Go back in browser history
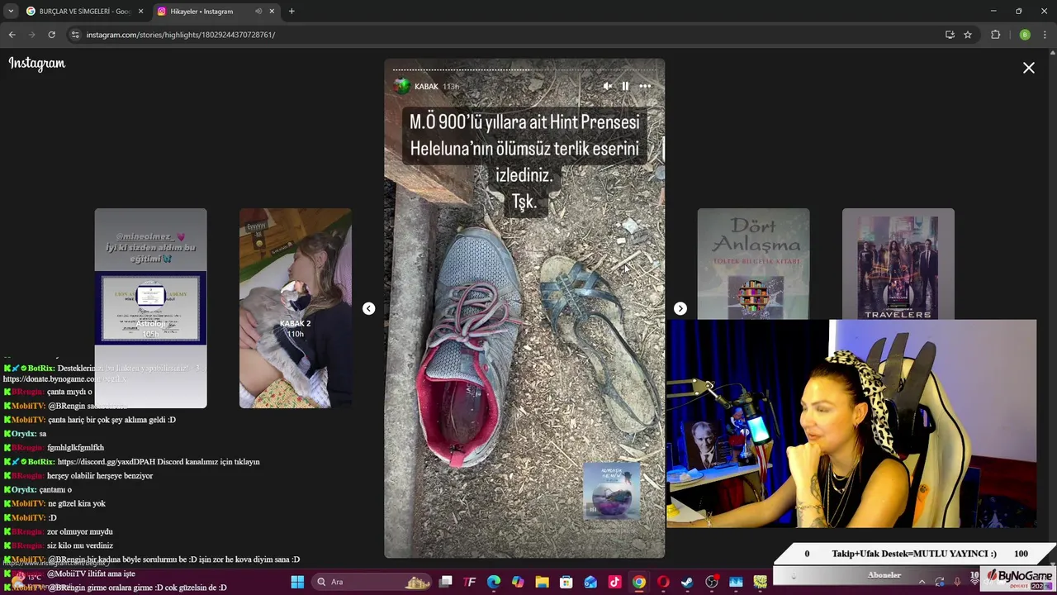 coord(12,35)
